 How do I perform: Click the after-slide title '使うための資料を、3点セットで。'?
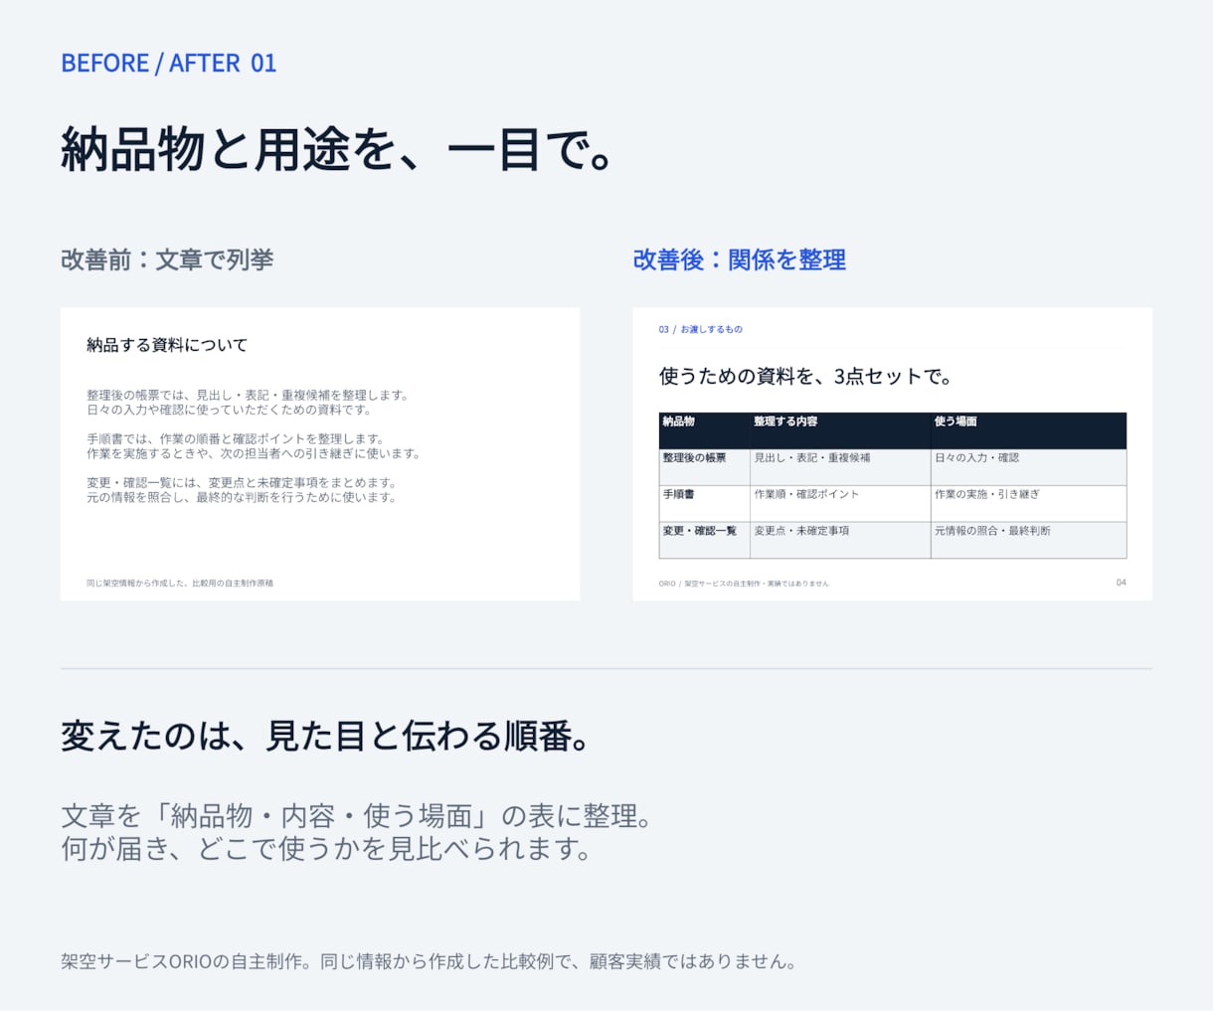[806, 376]
